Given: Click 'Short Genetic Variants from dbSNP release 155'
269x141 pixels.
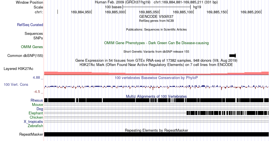Looking at the screenshot, I should click(x=156, y=52).
